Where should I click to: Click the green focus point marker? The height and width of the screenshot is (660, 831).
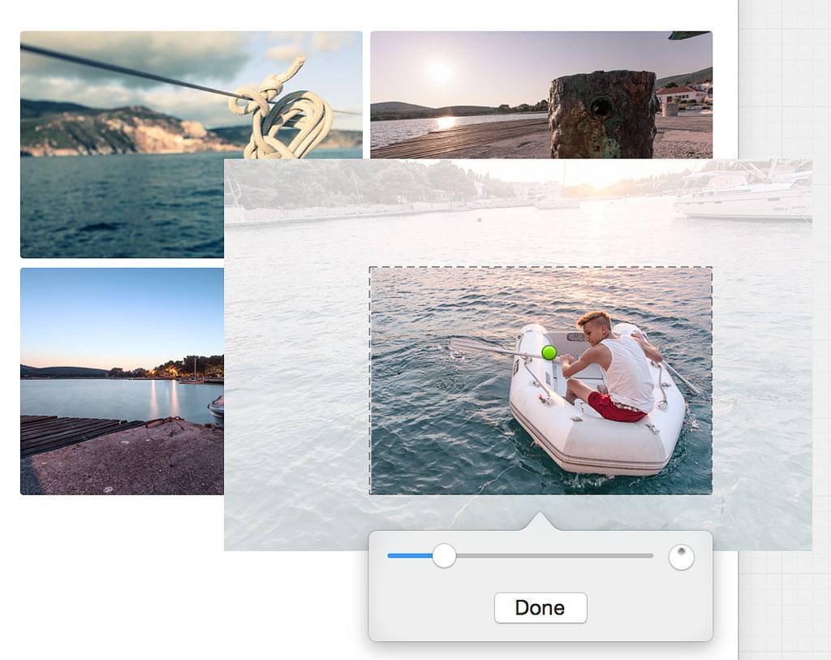pyautogui.click(x=549, y=352)
